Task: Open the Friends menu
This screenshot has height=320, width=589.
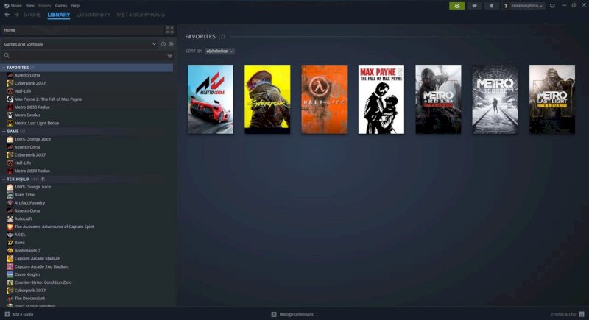Action: coord(44,6)
